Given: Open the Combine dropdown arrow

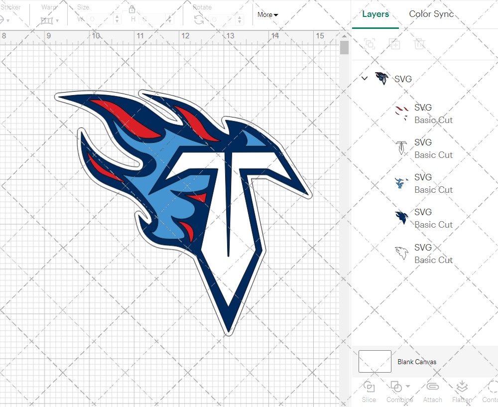Looking at the screenshot, I should [408, 387].
